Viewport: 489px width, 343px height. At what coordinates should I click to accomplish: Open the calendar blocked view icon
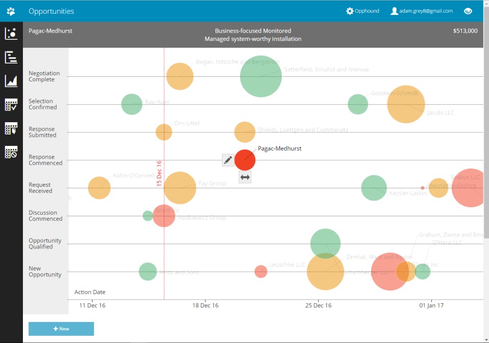11,152
